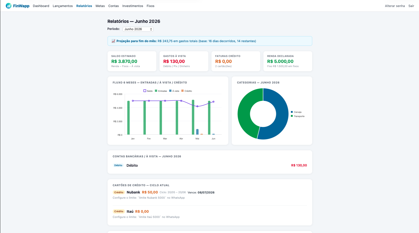Click the Vence: 08/07/2026 due date

click(201, 193)
